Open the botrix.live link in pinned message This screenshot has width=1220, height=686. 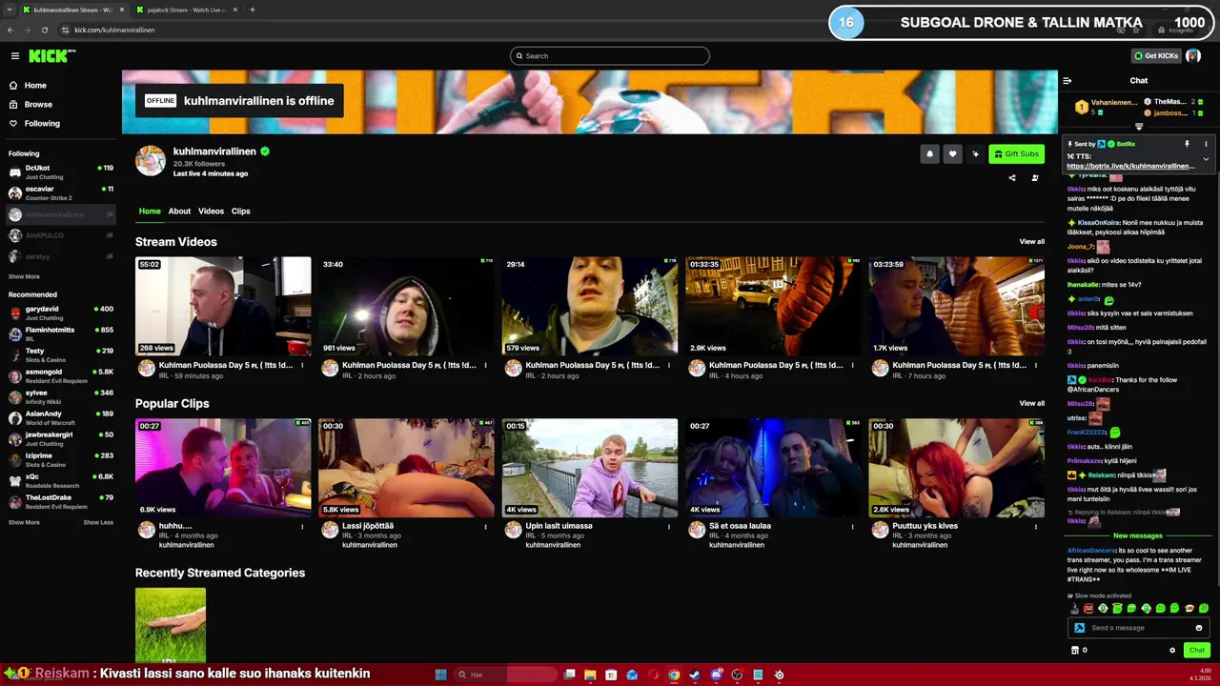[1130, 166]
